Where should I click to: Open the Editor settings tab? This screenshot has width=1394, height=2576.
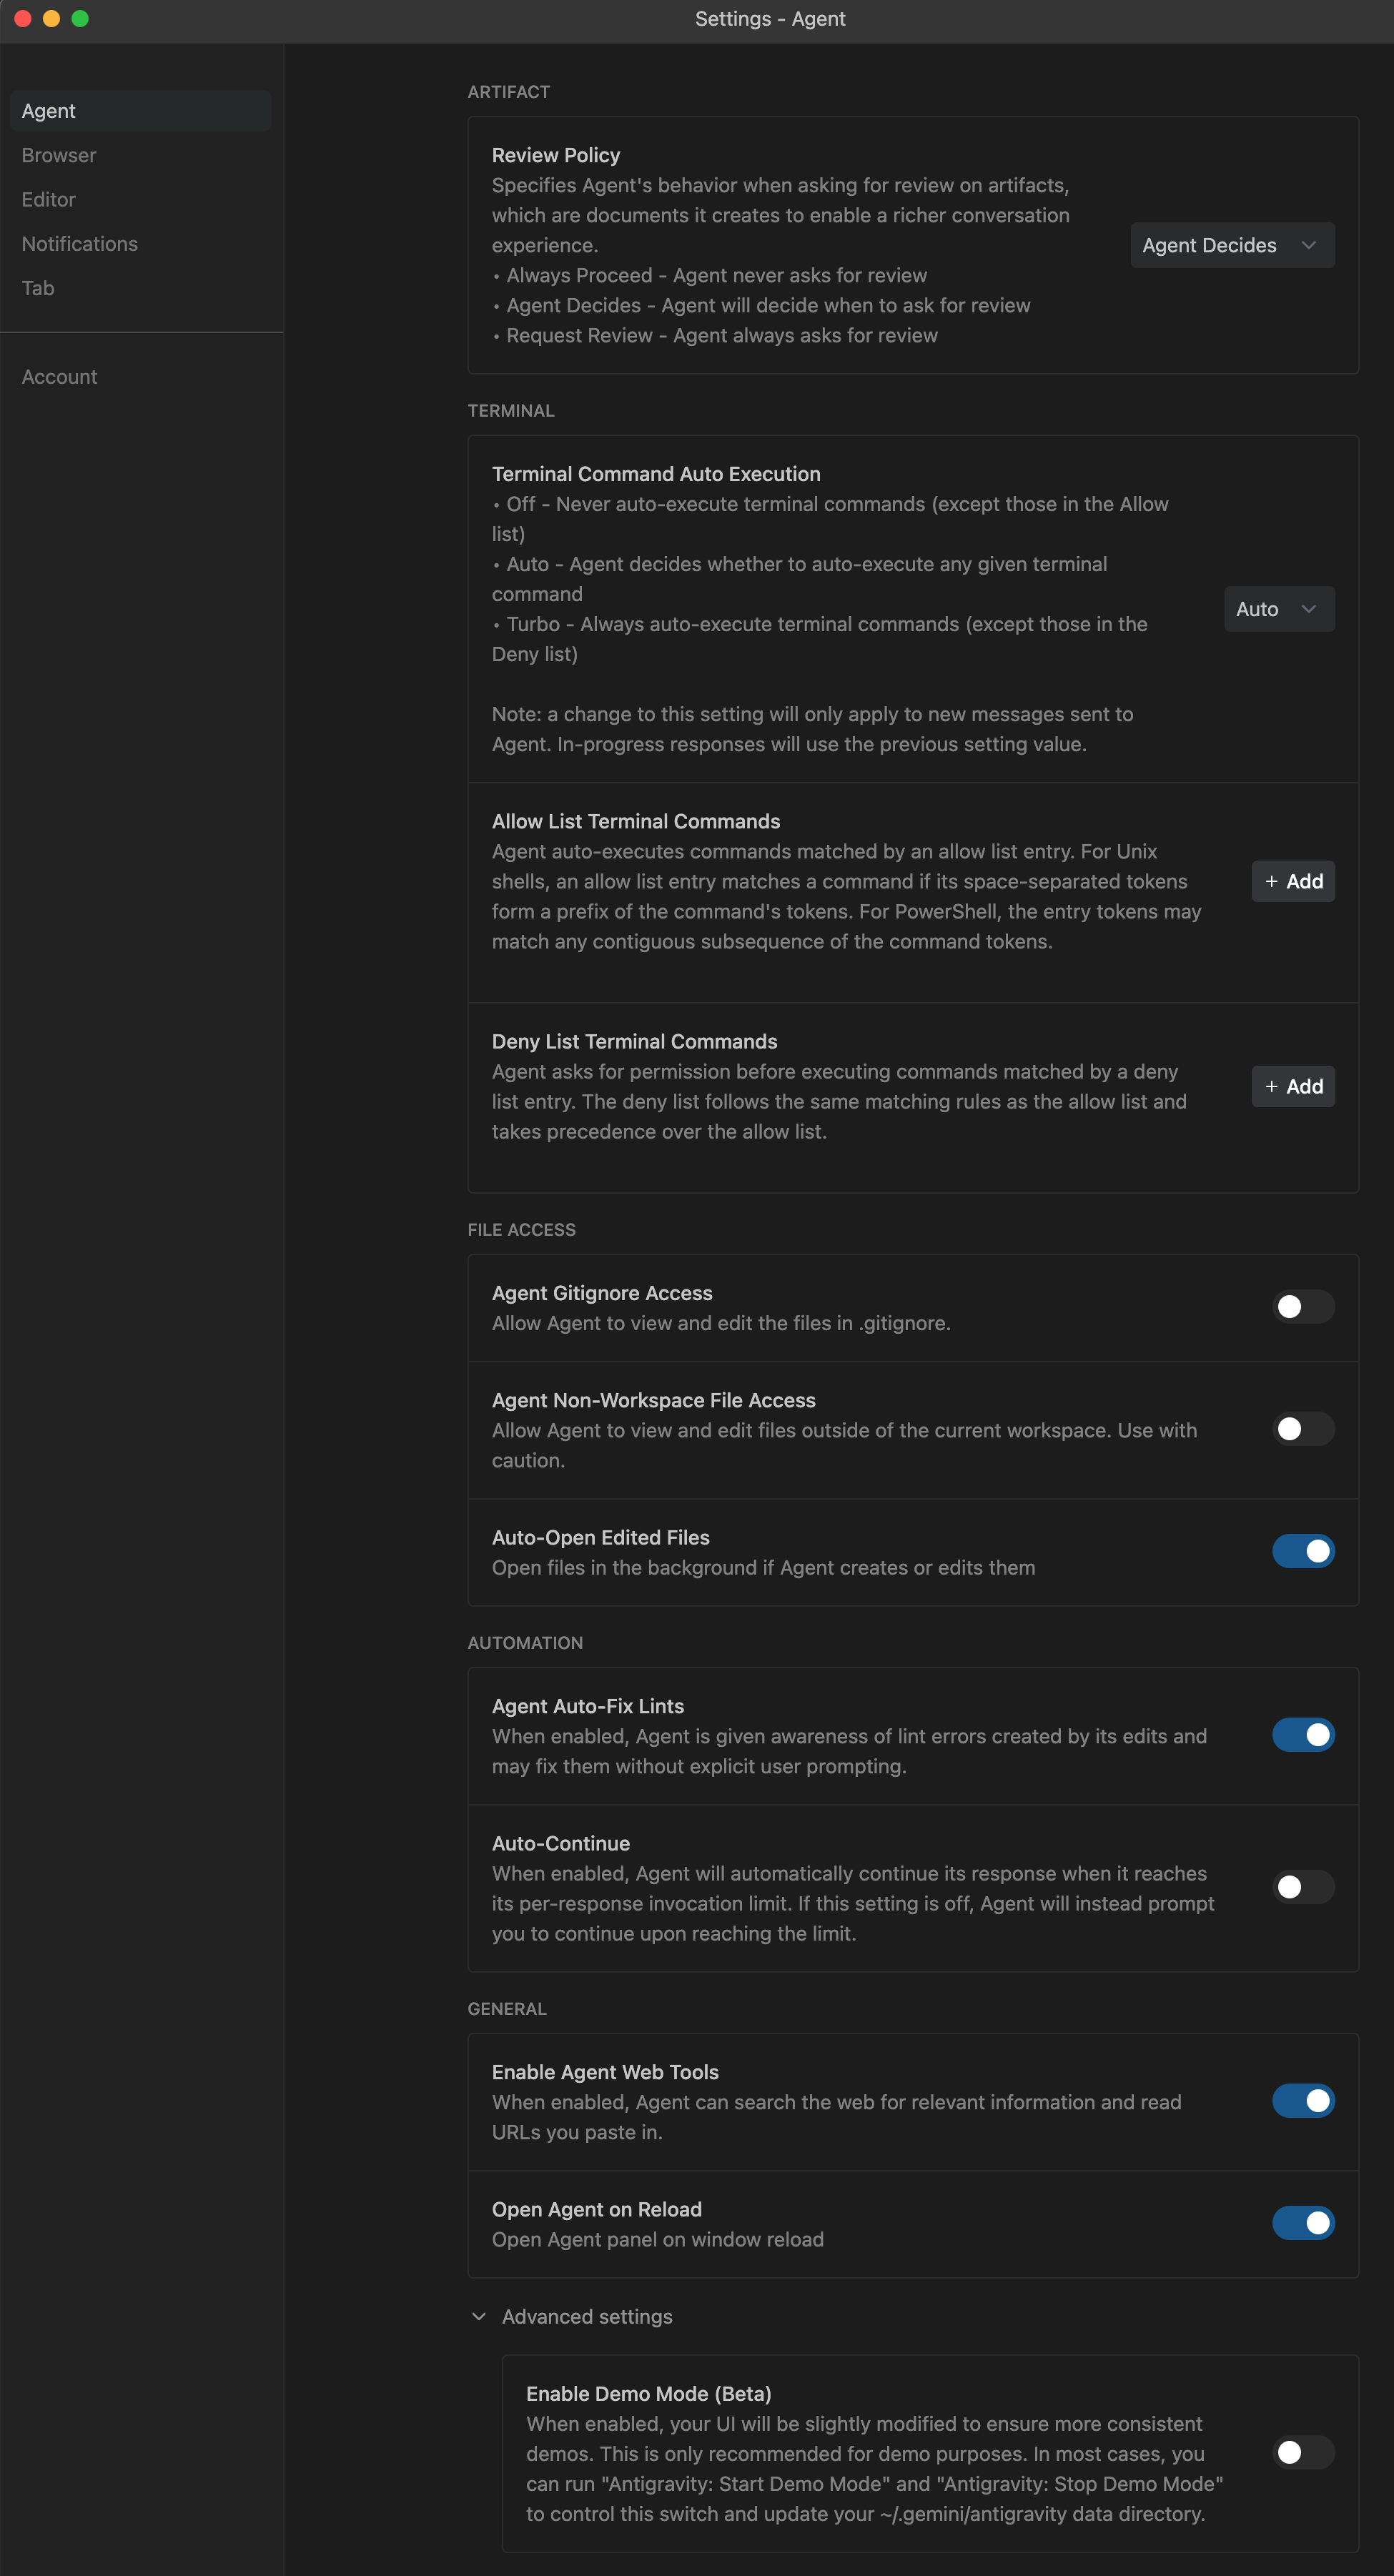pyautogui.click(x=49, y=200)
